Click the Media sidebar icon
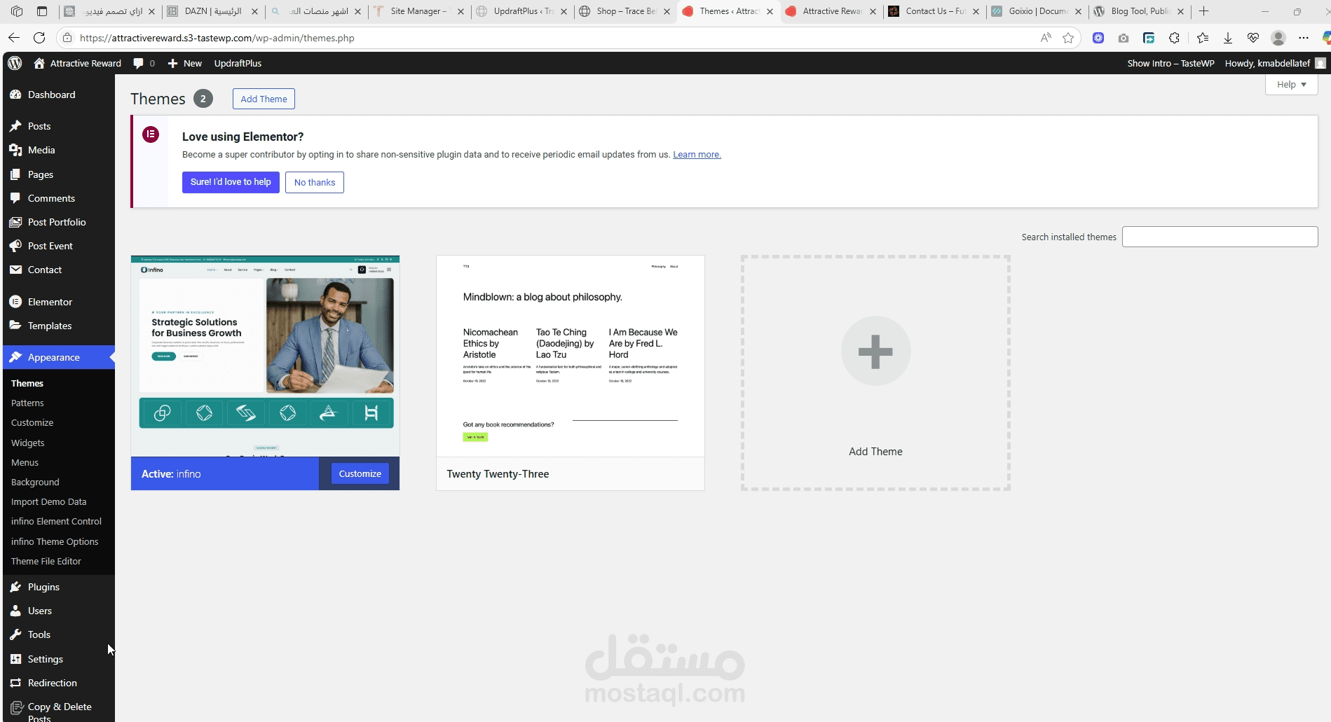Viewport: 1331px width, 722px height. [x=15, y=150]
